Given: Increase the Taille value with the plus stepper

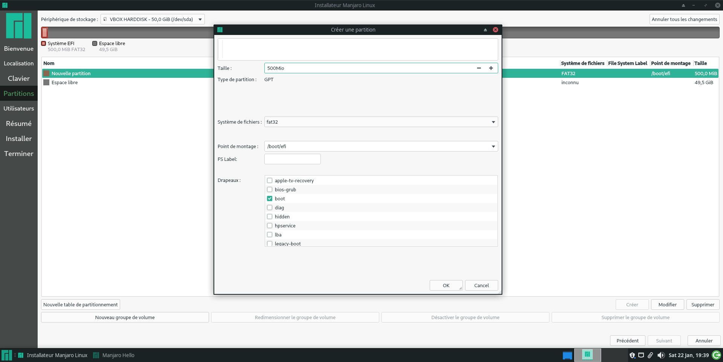Looking at the screenshot, I should tap(491, 68).
